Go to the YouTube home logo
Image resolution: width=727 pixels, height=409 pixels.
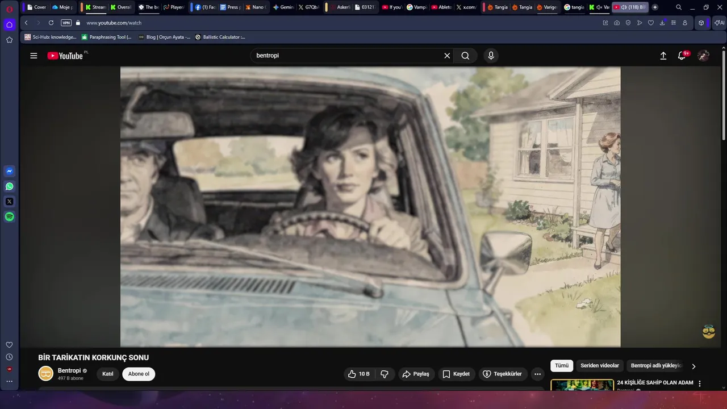[65, 56]
